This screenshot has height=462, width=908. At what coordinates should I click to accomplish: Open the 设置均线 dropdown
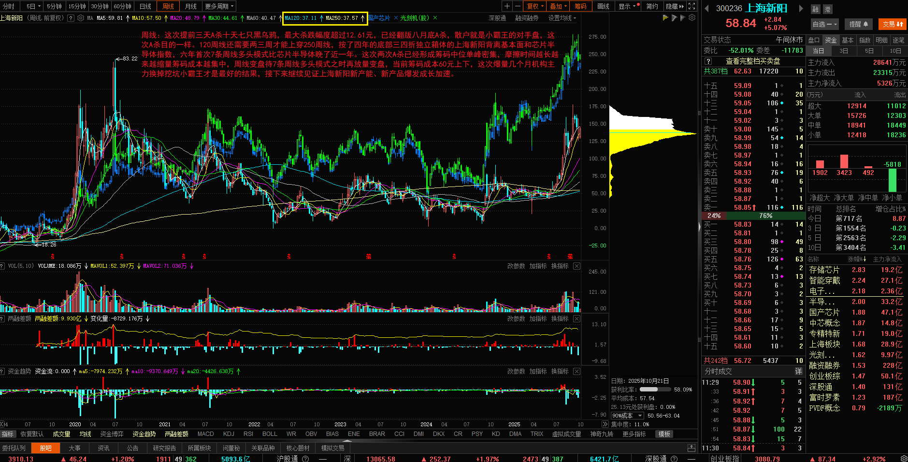point(562,18)
